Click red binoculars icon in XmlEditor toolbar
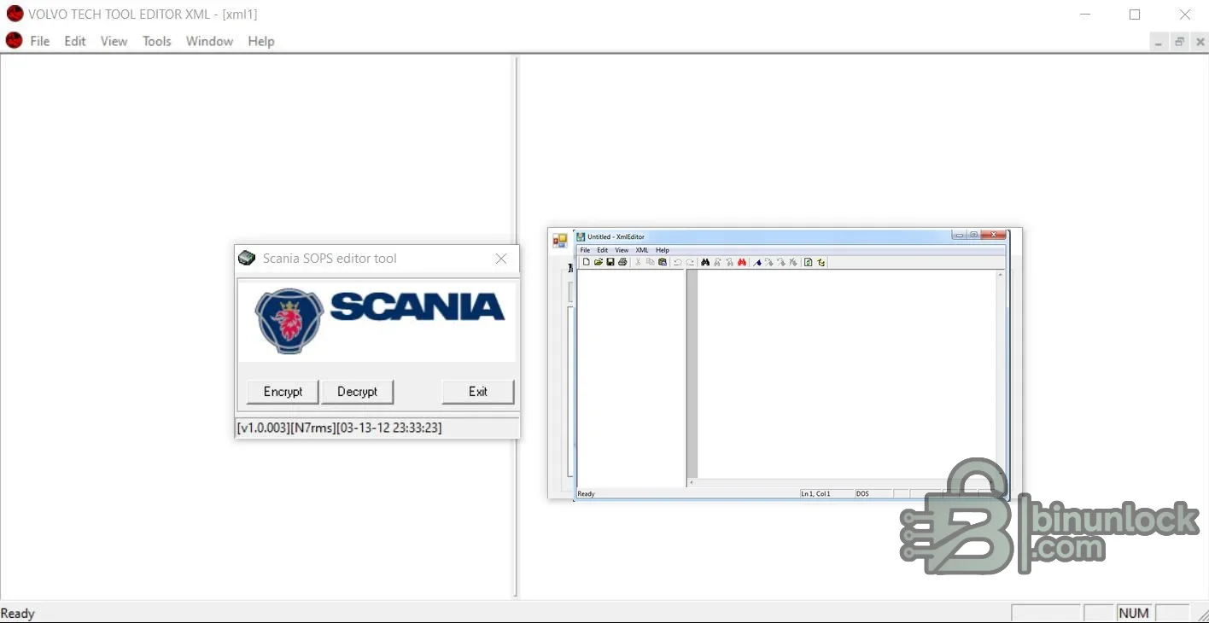This screenshot has width=1209, height=623. [x=742, y=262]
